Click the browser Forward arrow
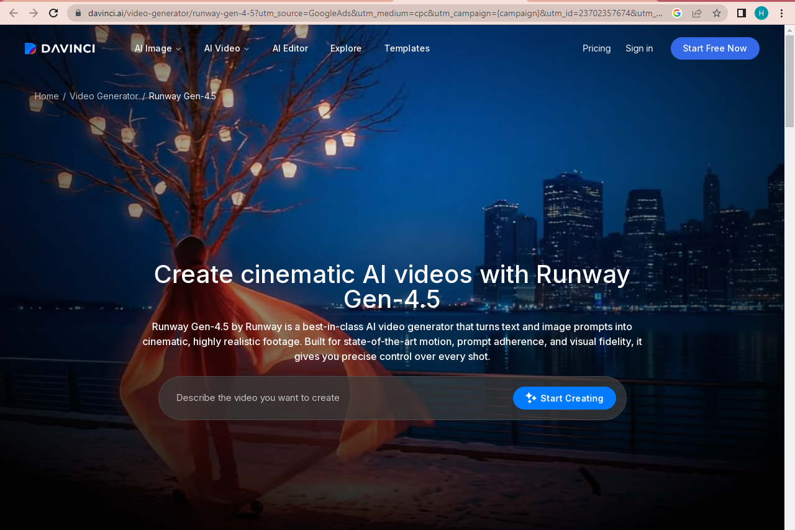795x530 pixels. (x=34, y=13)
